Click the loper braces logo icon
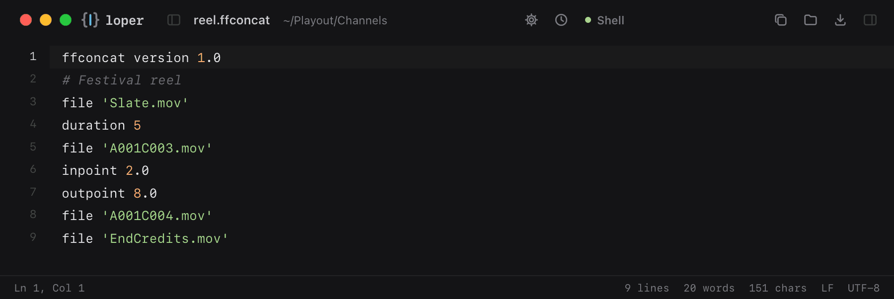 [90, 20]
